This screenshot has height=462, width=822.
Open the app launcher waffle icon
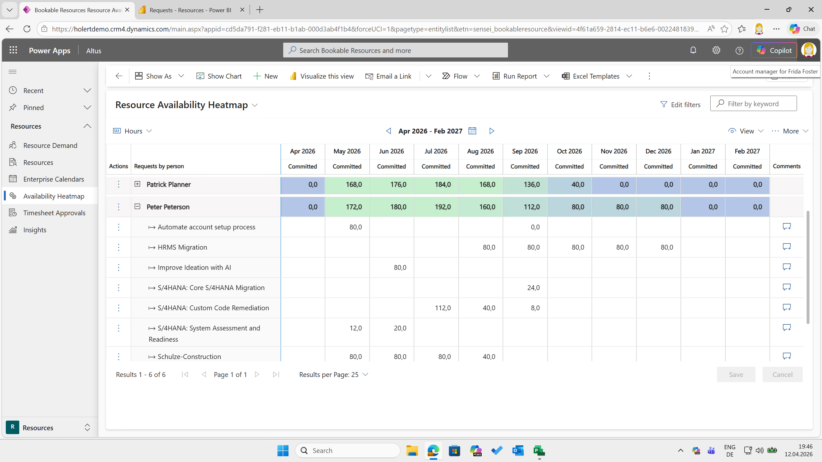tap(13, 50)
